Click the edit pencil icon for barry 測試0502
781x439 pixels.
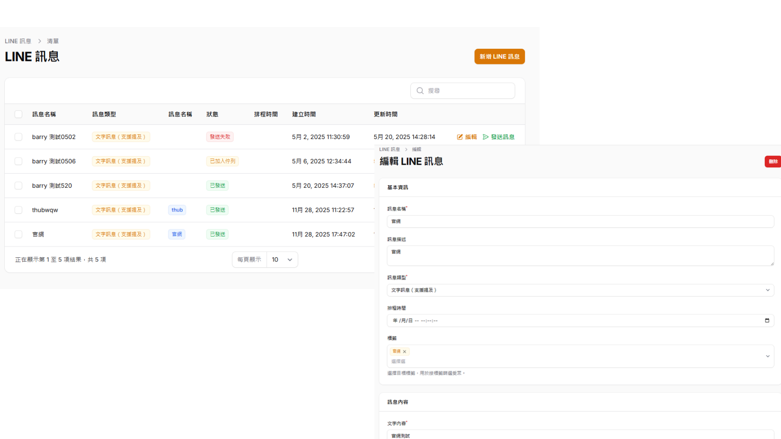(460, 137)
